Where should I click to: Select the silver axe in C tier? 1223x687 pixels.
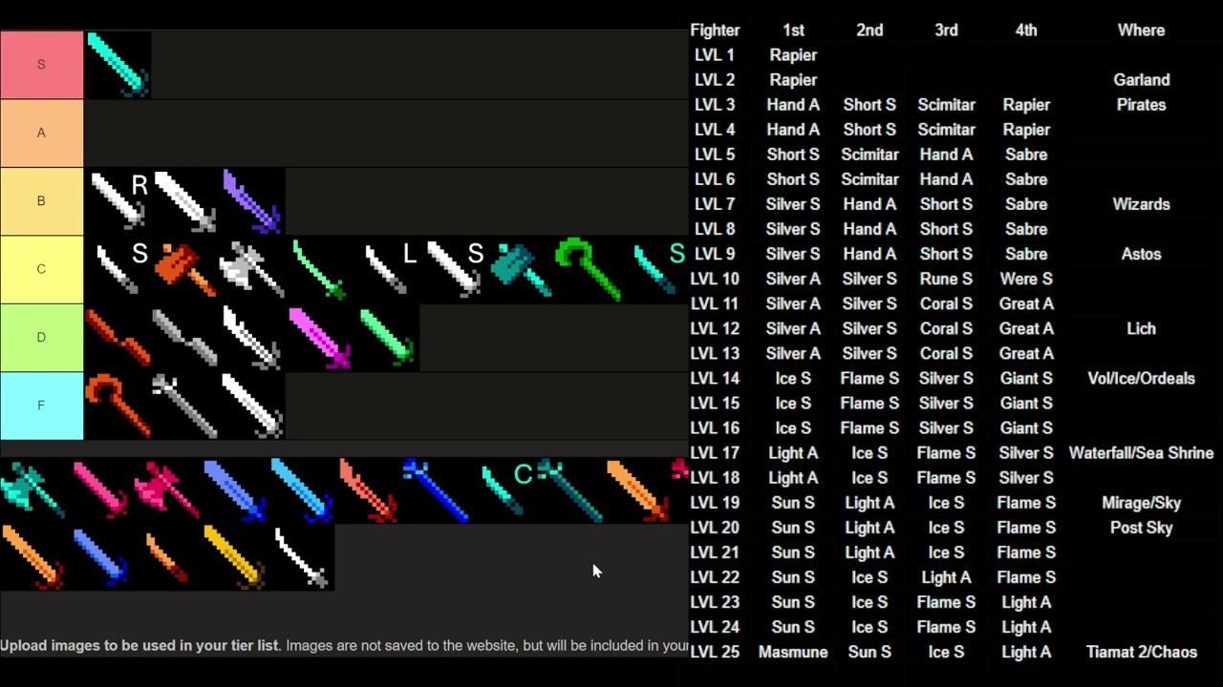(x=251, y=268)
